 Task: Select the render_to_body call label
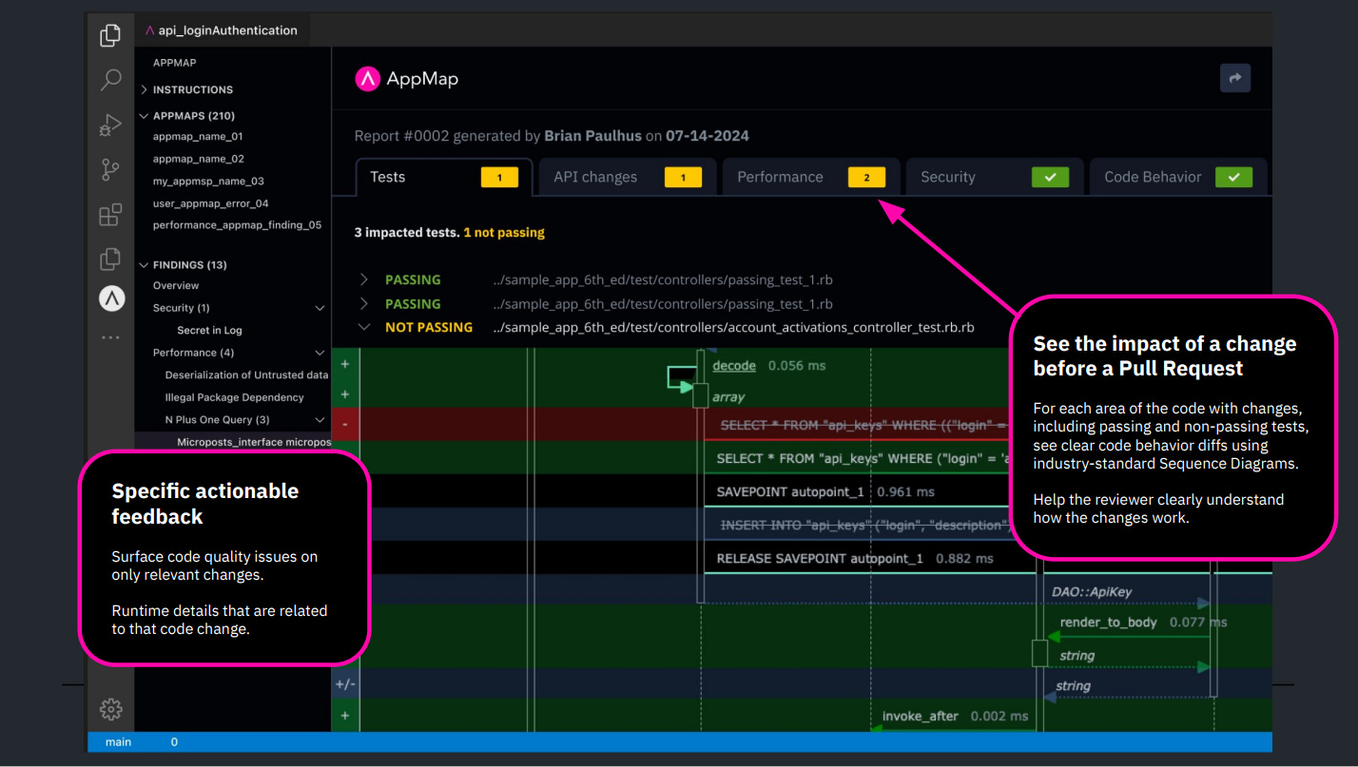point(1108,623)
